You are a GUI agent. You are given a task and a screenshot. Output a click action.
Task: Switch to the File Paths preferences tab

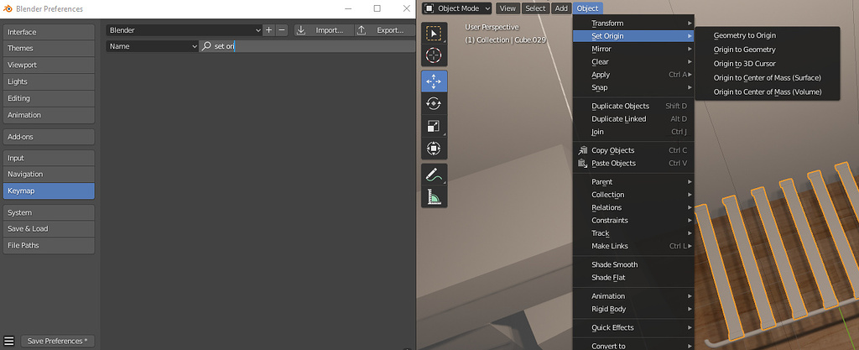pyautogui.click(x=49, y=245)
